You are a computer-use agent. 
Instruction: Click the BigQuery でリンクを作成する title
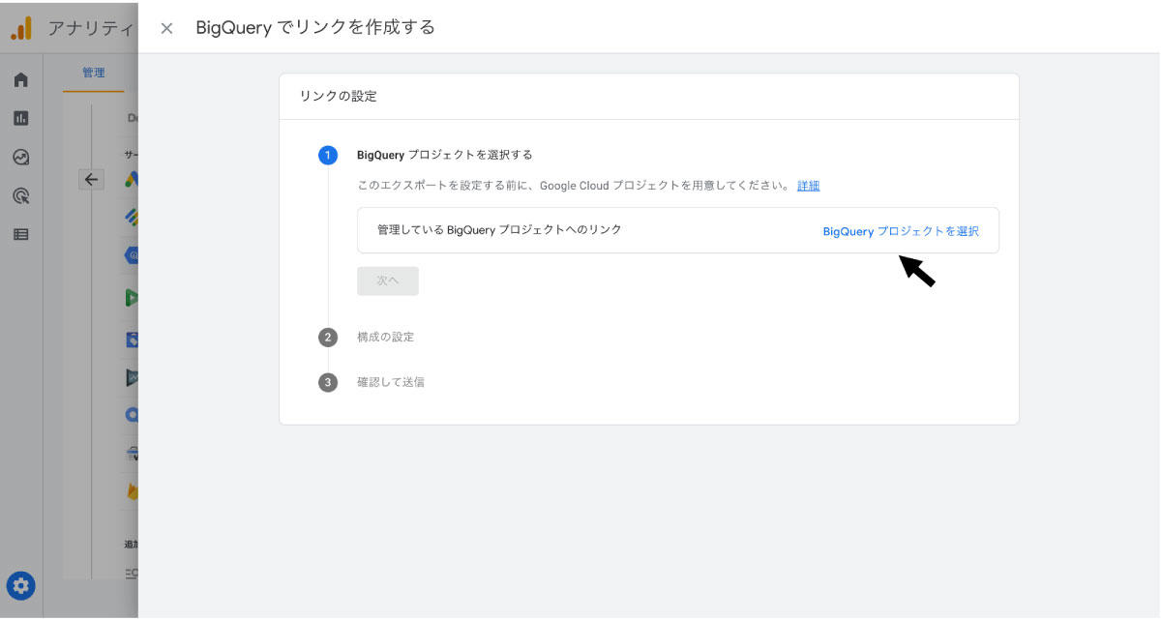tap(315, 27)
